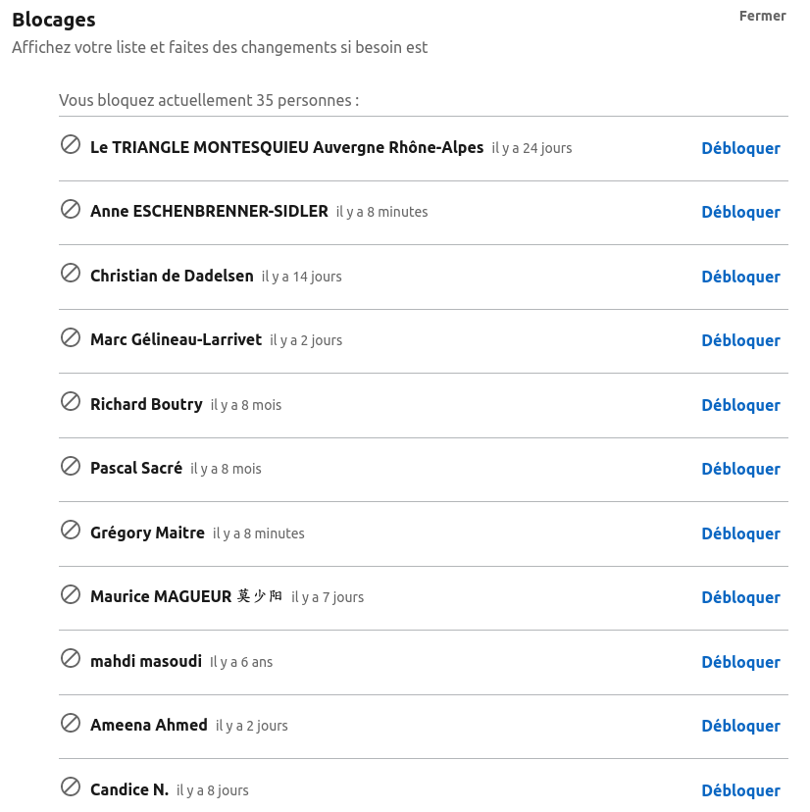The image size is (810, 812).
Task: Close the Blocages panel with Fermer
Action: click(762, 16)
